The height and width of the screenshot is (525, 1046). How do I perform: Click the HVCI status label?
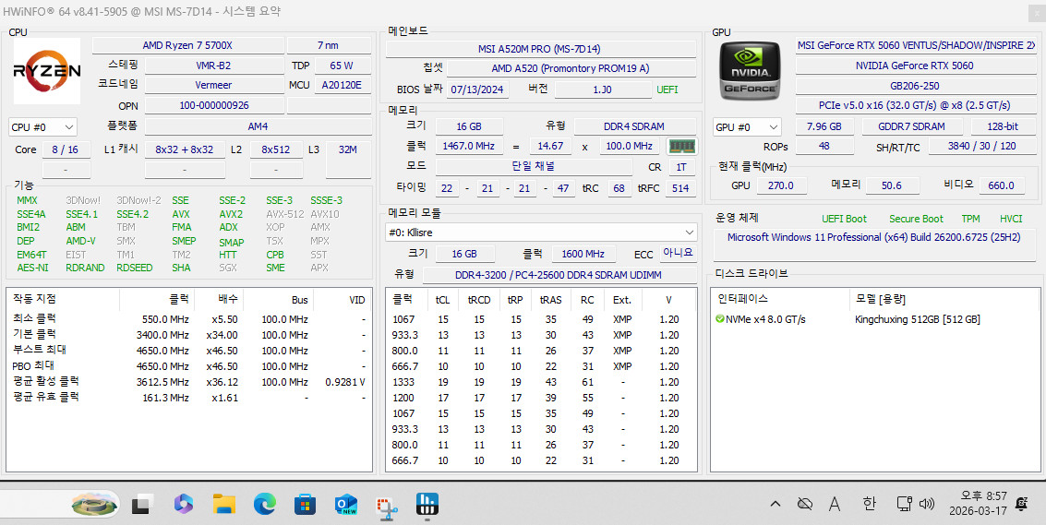1011,219
